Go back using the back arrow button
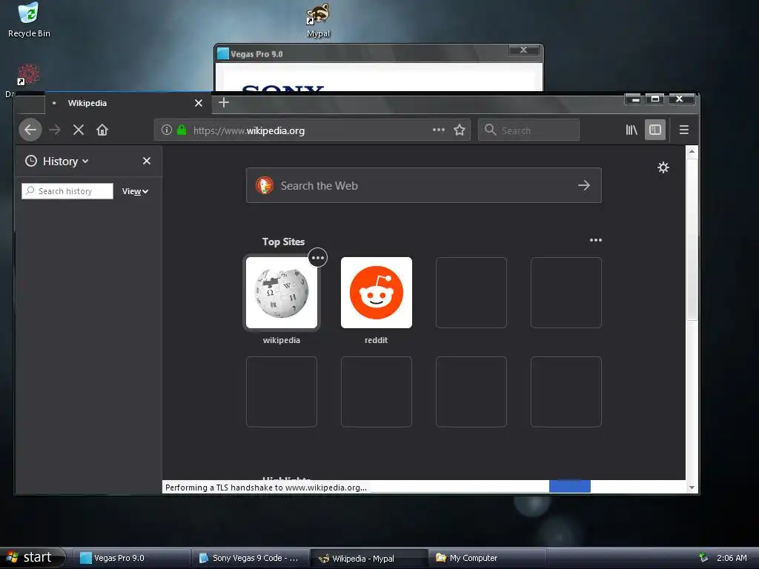759x569 pixels. 30,130
